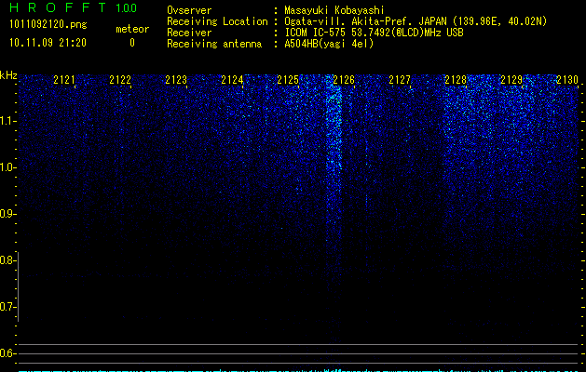Click the 2130 time marker
Image resolution: width=586 pixels, height=372 pixels.
coord(567,79)
